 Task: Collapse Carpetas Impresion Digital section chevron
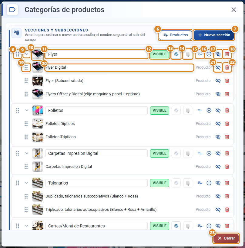(27, 153)
